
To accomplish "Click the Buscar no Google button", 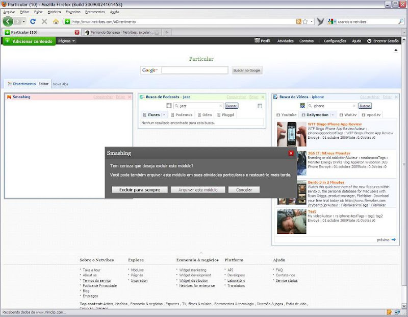I will tap(247, 70).
